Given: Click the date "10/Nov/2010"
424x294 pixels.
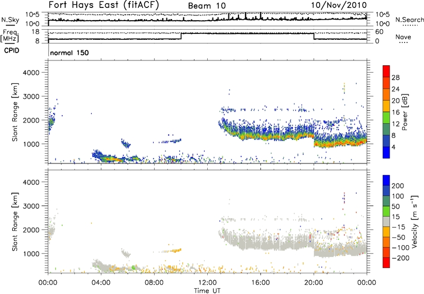Looking at the screenshot, I should click(339, 5).
